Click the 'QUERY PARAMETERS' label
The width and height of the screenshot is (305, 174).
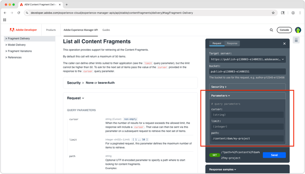coord(81,110)
